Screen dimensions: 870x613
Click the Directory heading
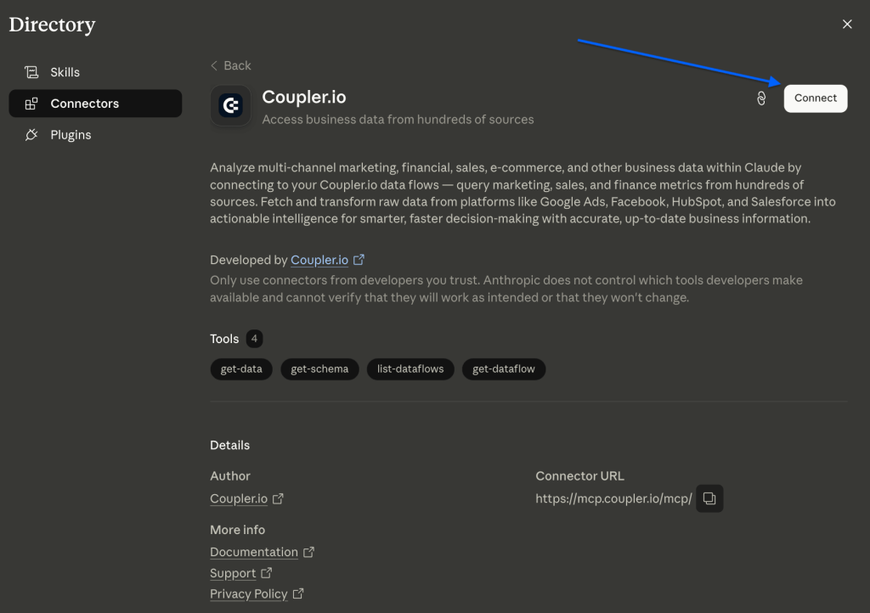[52, 25]
